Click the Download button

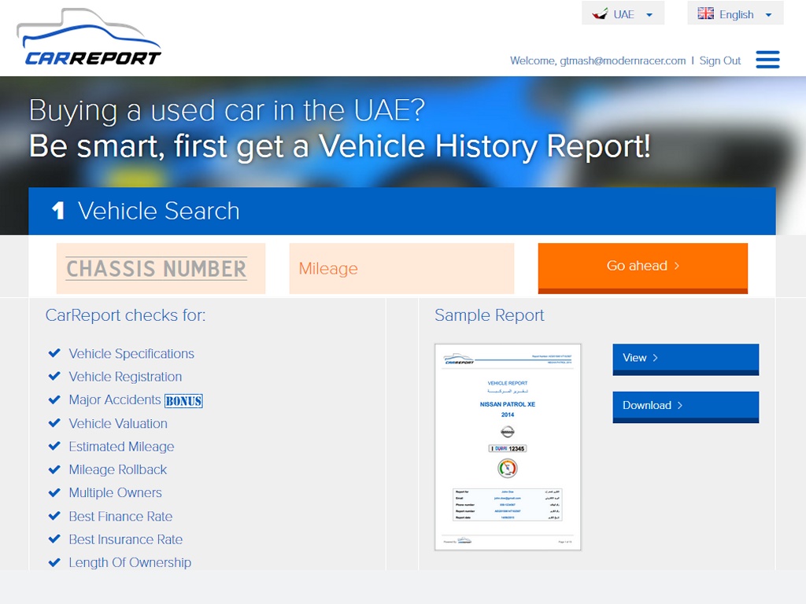685,406
